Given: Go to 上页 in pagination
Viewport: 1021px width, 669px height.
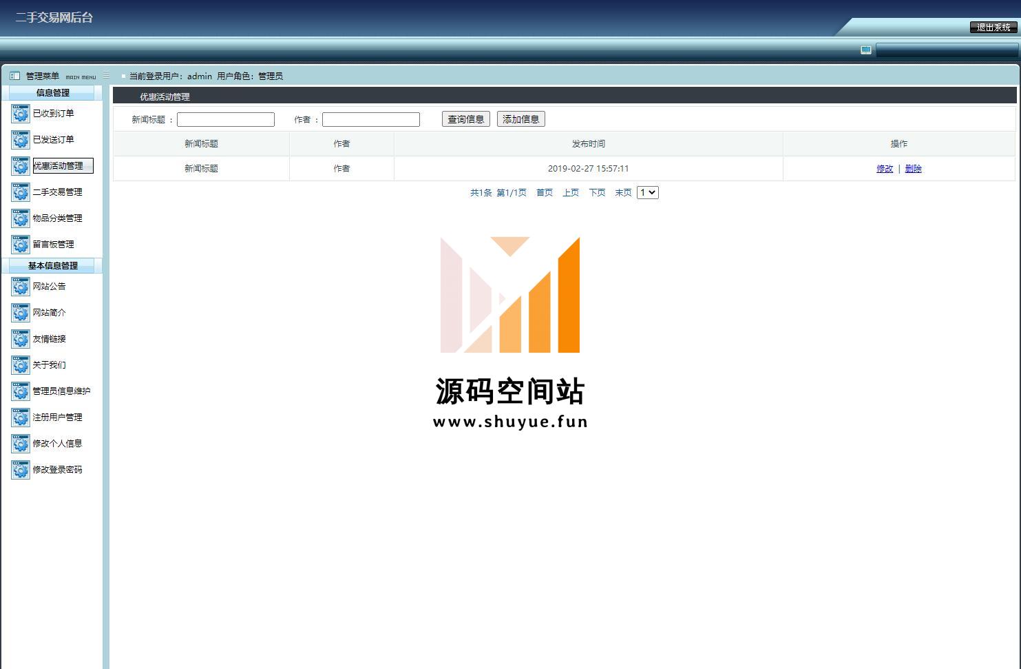Looking at the screenshot, I should 571,193.
